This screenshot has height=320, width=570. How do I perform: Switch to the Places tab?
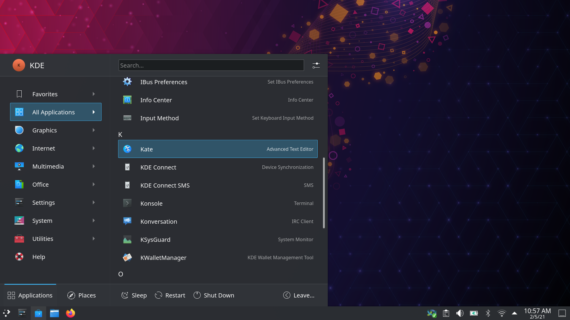click(82, 295)
